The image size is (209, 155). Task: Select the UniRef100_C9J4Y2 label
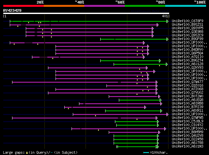187,125
